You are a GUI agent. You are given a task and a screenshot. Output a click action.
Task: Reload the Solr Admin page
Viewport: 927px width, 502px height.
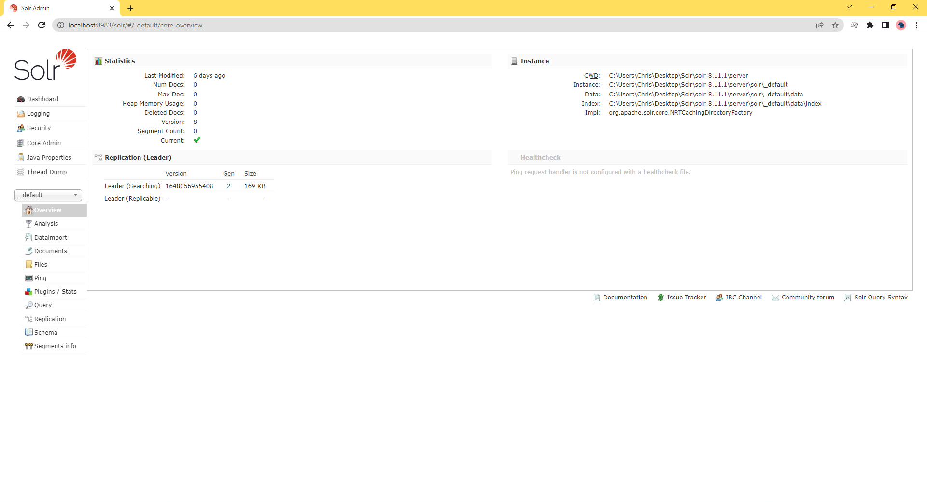tap(42, 25)
